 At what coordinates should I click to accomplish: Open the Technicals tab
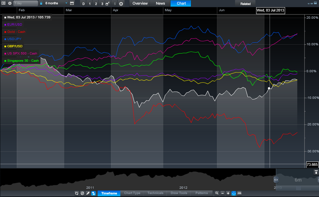155,193
